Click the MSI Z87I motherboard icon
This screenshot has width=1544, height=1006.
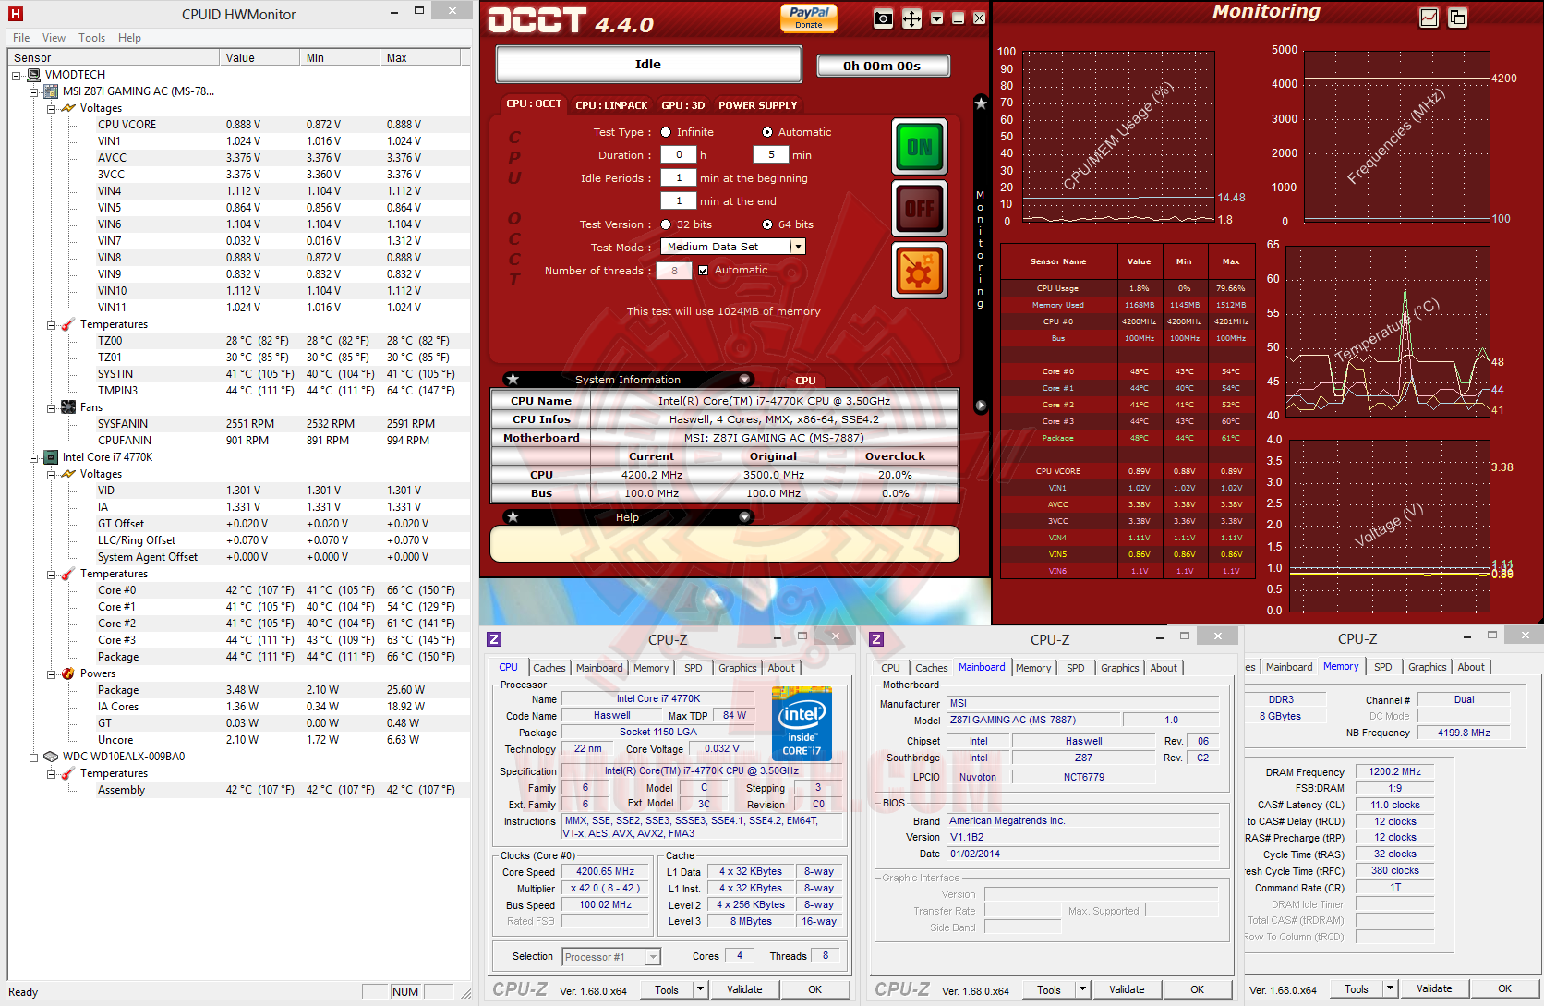(51, 91)
